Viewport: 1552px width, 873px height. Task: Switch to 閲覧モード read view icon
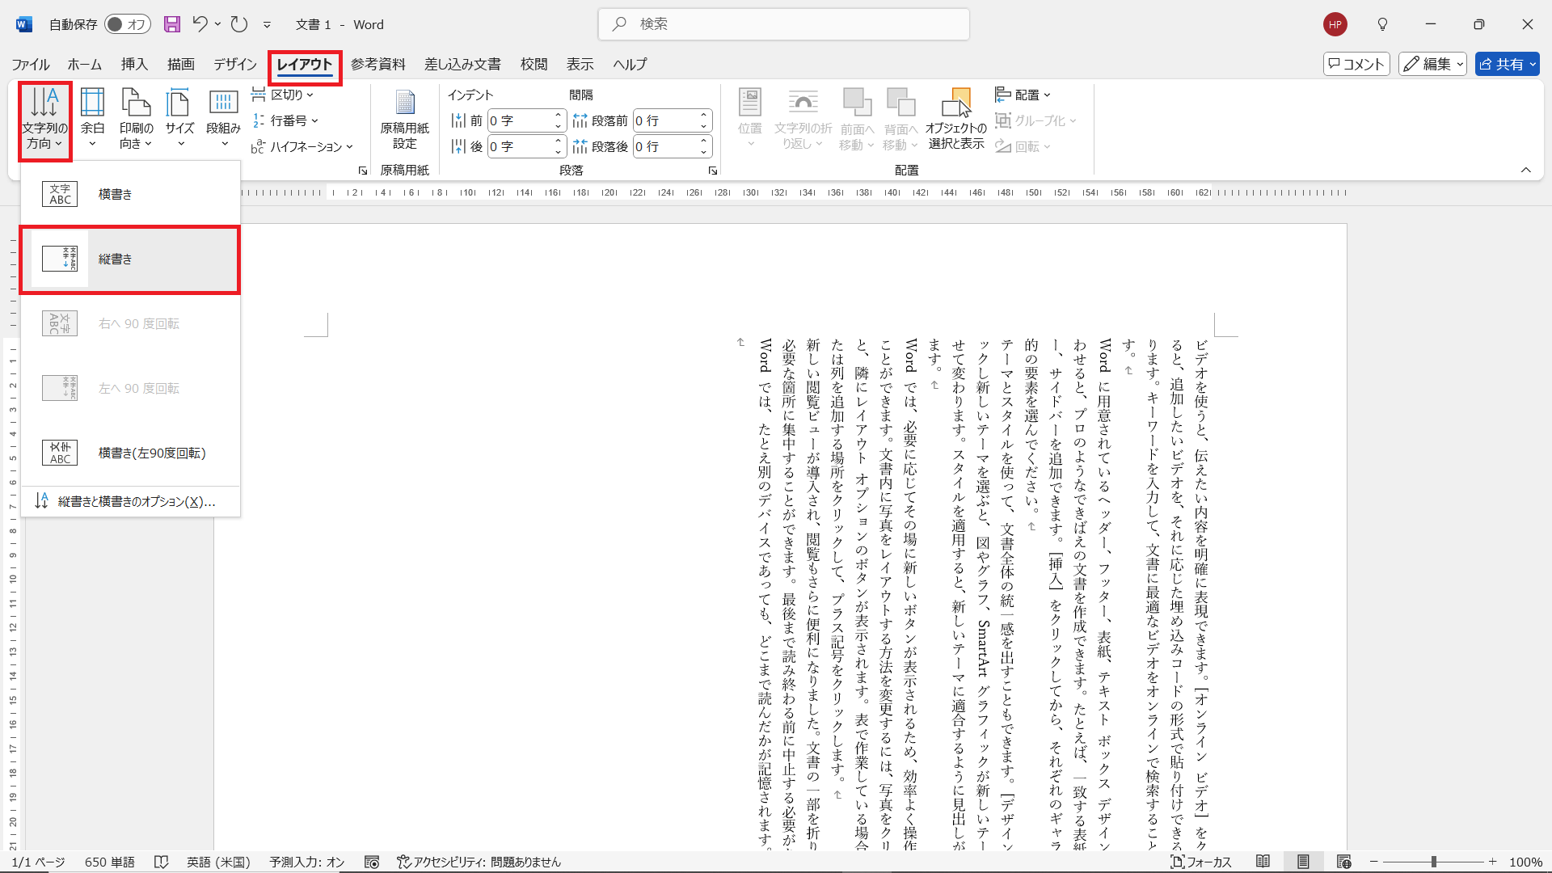[1263, 862]
